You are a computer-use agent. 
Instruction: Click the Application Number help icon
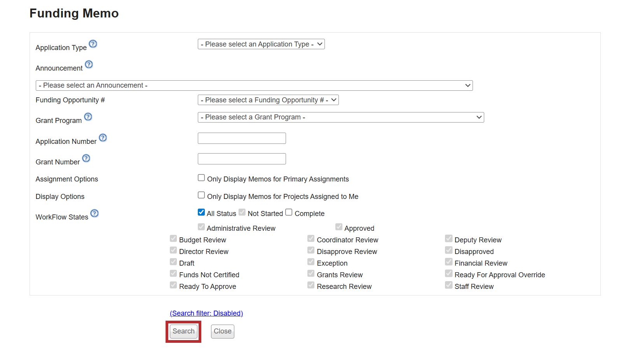(103, 138)
